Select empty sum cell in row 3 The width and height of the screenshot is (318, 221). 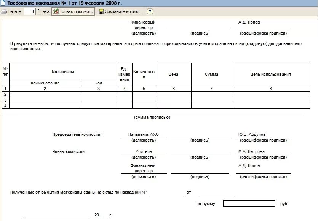211,100
